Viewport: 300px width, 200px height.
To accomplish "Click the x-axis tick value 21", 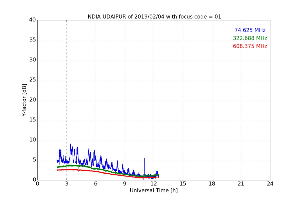I will click(241, 183).
